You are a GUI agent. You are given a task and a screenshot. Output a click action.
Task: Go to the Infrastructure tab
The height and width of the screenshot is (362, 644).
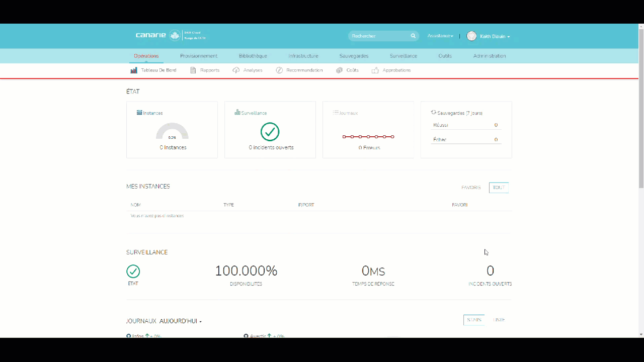(x=303, y=56)
